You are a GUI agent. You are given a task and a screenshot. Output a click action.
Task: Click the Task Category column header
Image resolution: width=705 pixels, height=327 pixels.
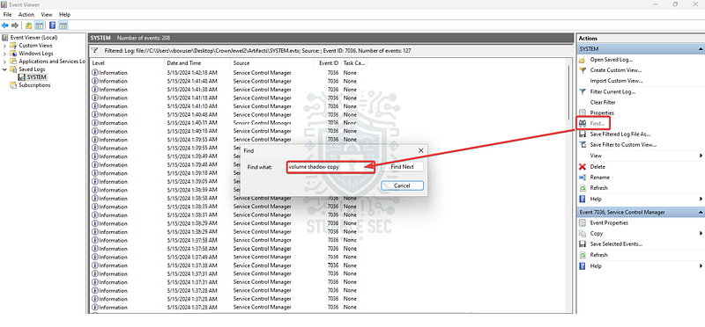point(354,63)
